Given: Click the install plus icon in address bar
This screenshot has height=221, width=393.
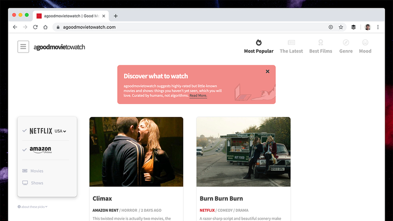Looking at the screenshot, I should (331, 27).
